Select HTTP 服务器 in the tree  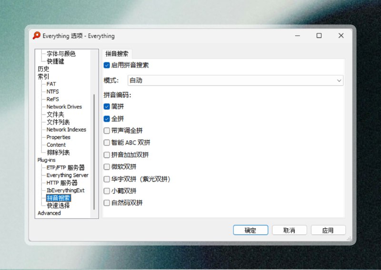point(62,183)
